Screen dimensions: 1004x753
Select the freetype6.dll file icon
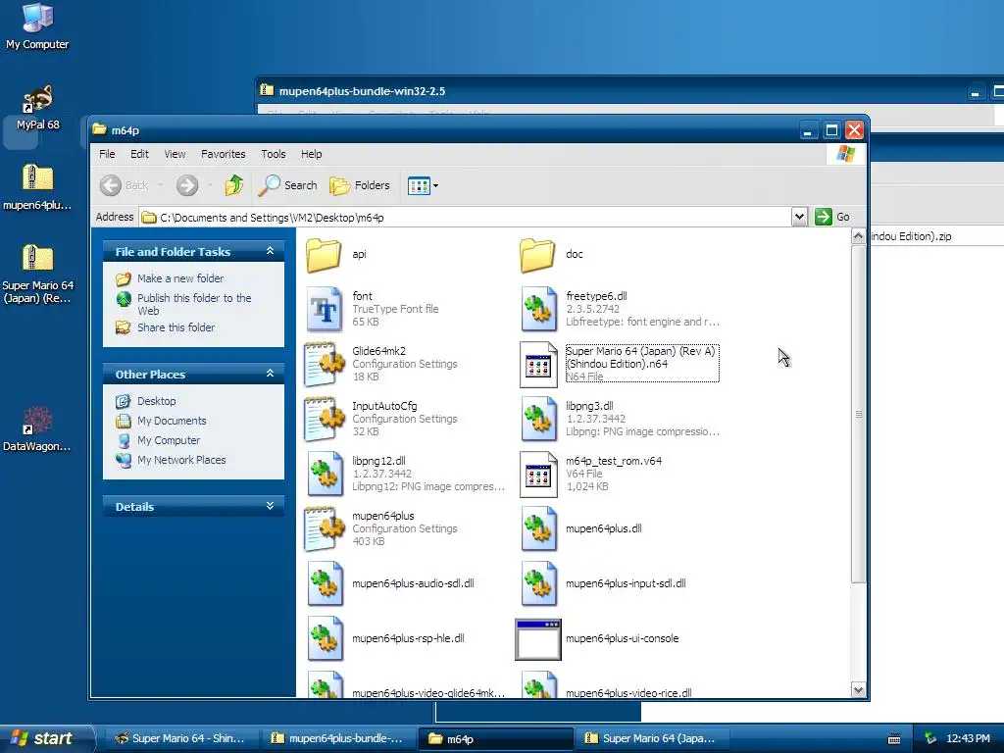(538, 309)
